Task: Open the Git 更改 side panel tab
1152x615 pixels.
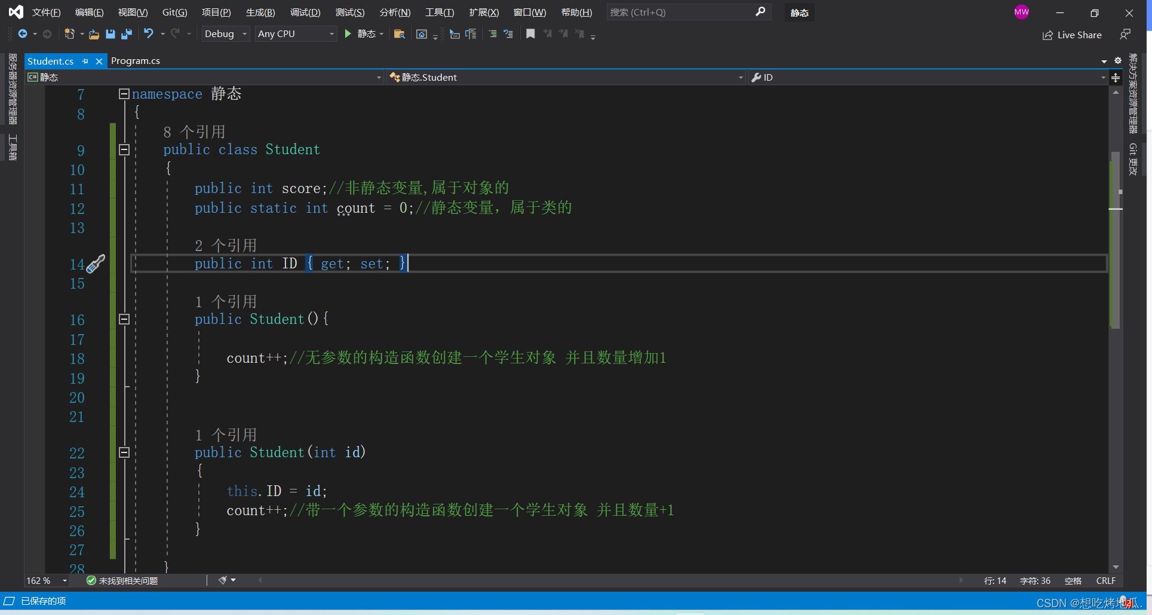Action: (1132, 159)
